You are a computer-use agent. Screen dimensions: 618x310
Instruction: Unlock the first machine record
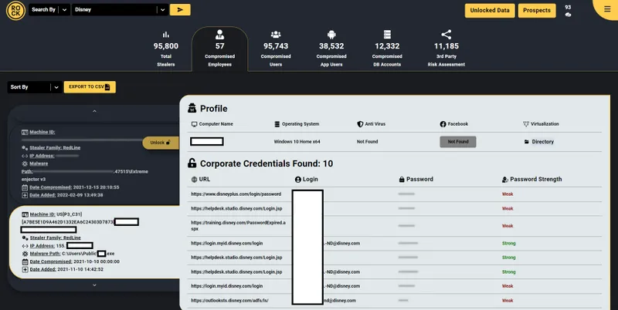click(x=161, y=143)
